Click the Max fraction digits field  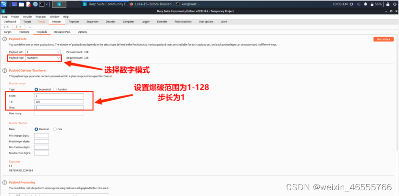click(41, 153)
